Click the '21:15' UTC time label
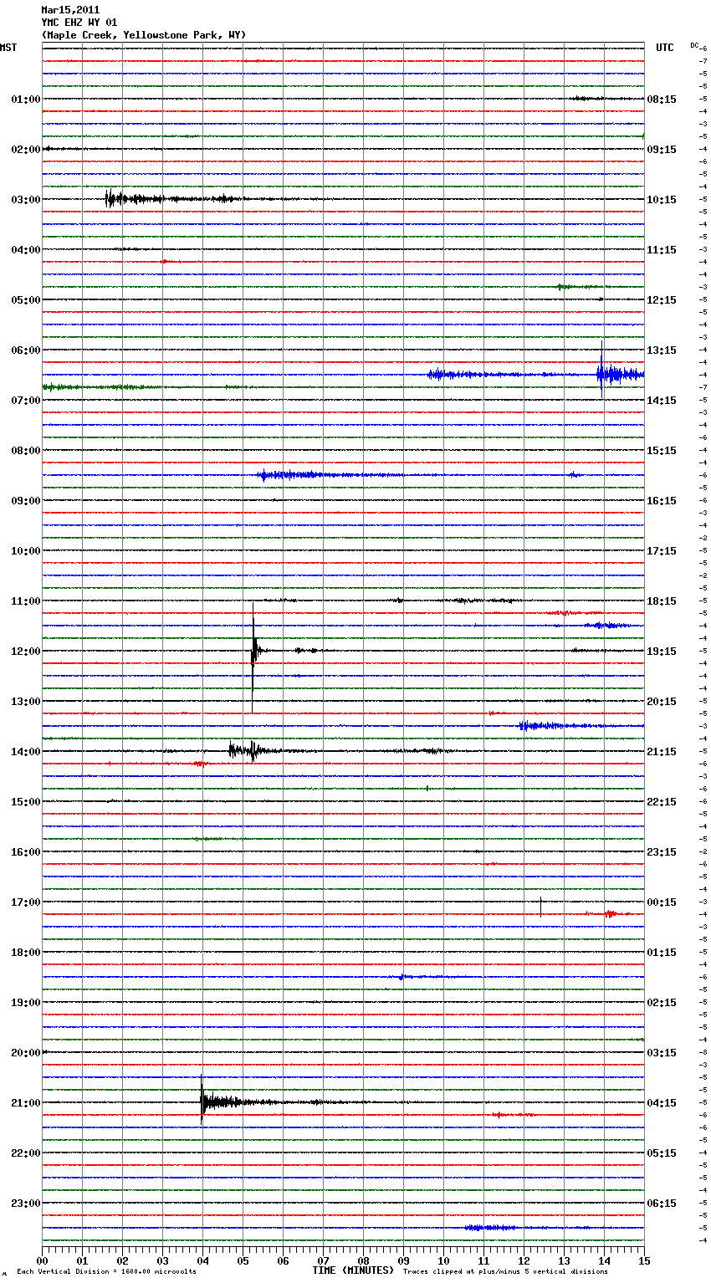 point(662,752)
